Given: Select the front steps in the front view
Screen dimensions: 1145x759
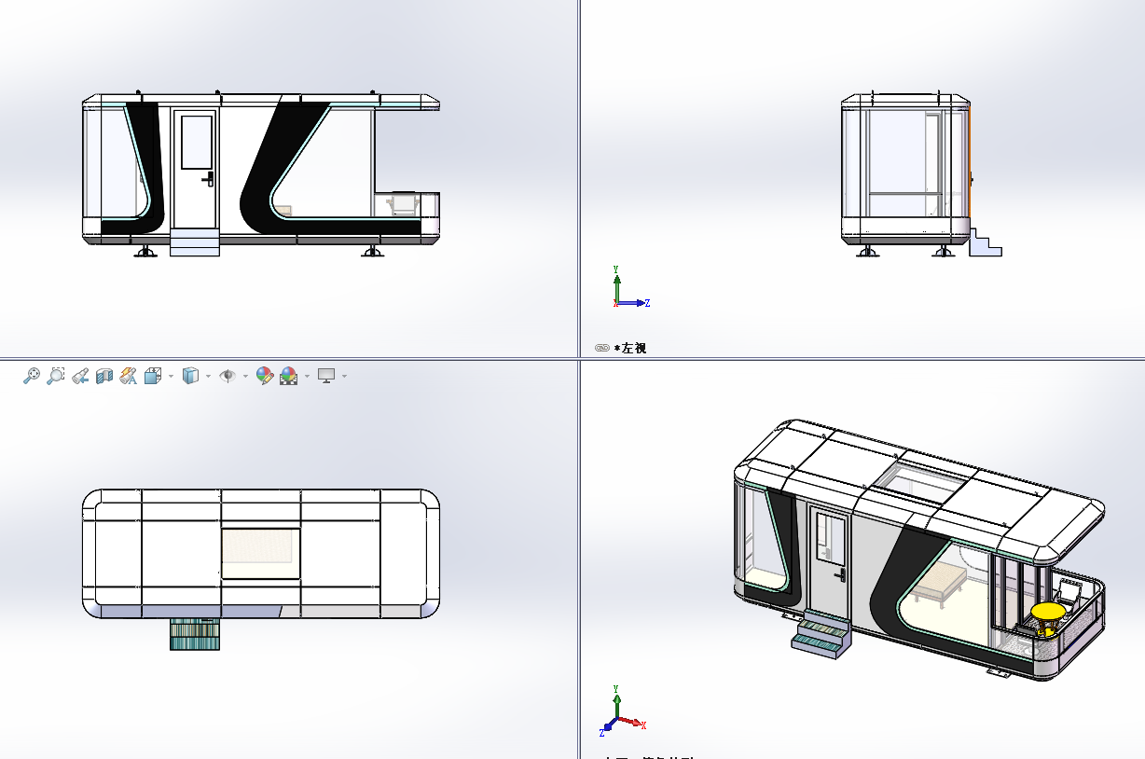Looking at the screenshot, I should pyautogui.click(x=195, y=241).
